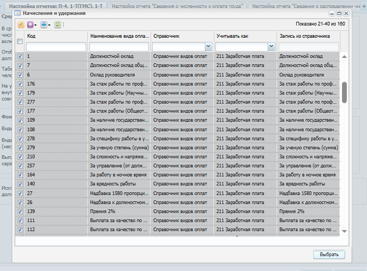Uncheck the row with code 112
The image size is (367, 271).
pos(20,230)
